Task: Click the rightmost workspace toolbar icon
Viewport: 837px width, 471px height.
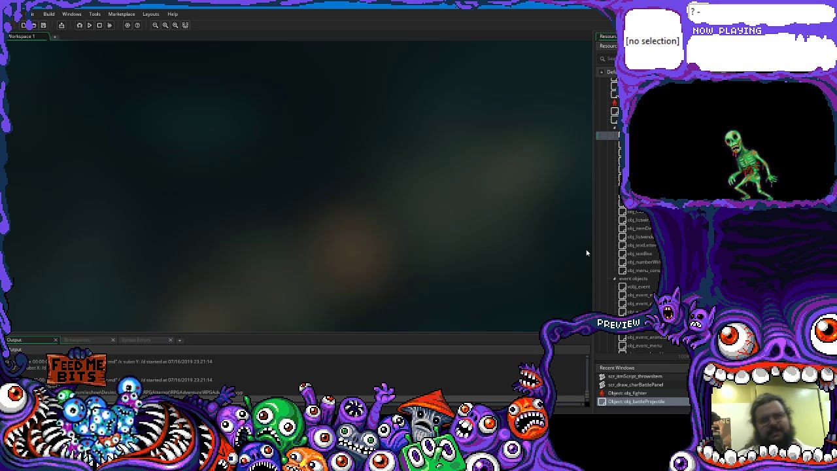Action: tap(186, 26)
